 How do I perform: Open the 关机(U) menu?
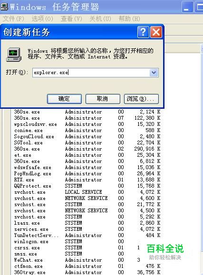(x=100, y=19)
